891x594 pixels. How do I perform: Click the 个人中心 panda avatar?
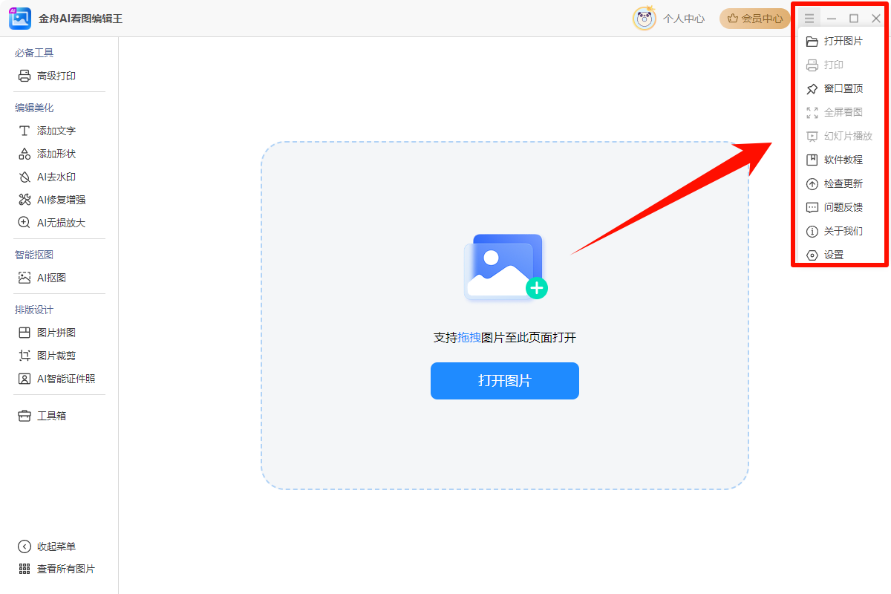(x=644, y=19)
